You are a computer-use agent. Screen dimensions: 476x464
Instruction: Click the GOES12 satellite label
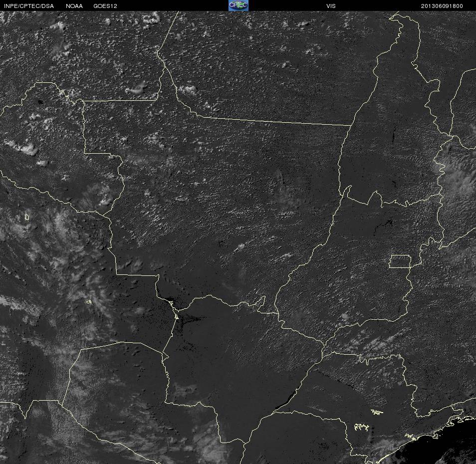105,6
